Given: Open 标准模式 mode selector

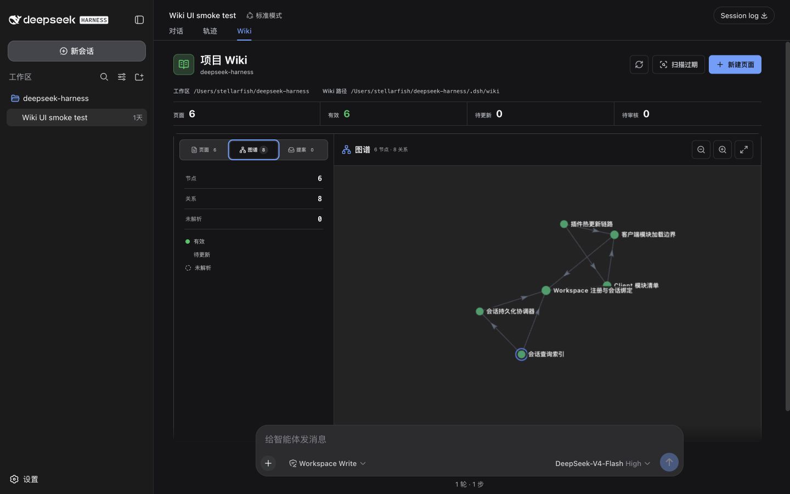Looking at the screenshot, I should (264, 15).
